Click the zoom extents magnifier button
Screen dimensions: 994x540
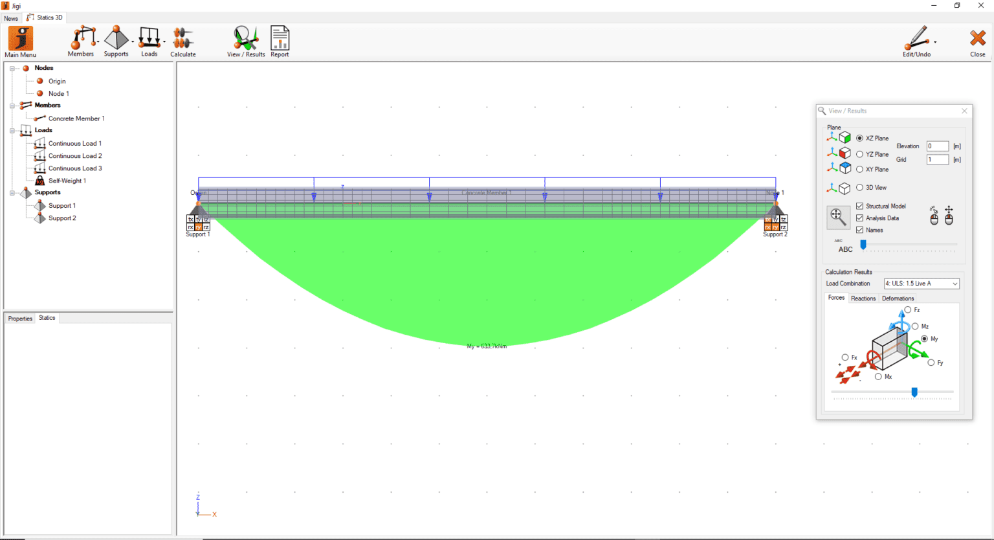838,218
